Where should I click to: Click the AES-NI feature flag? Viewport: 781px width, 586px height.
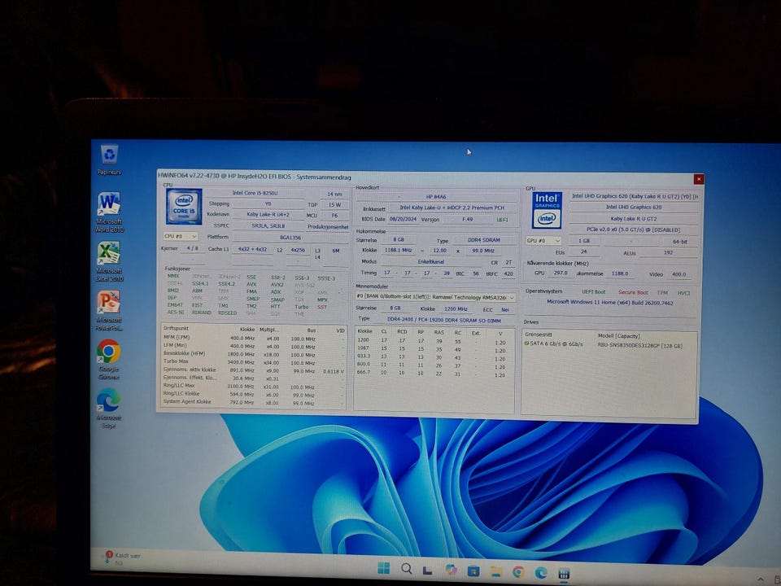point(176,313)
